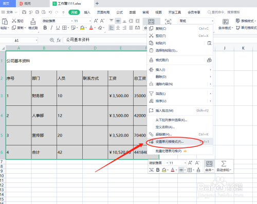Click the ribbon align left icon
The image size is (257, 204).
point(112,28)
